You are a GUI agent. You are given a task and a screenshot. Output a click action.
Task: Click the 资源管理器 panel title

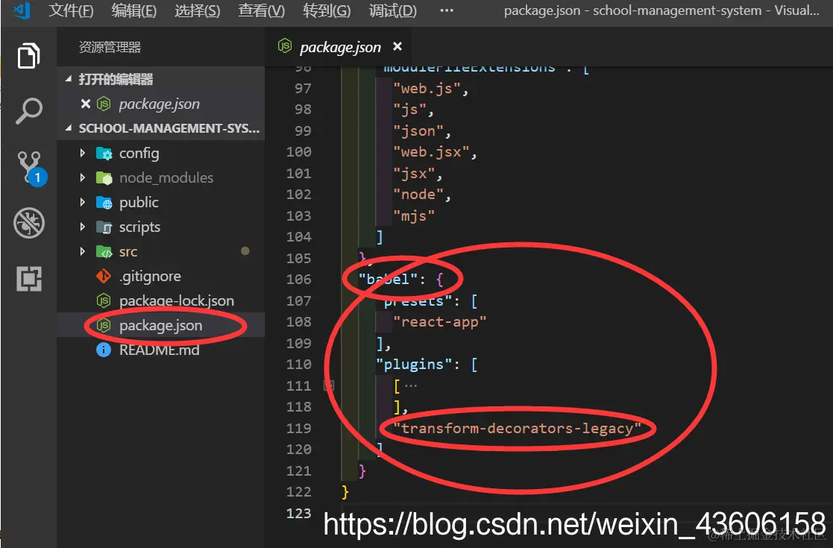pos(110,47)
